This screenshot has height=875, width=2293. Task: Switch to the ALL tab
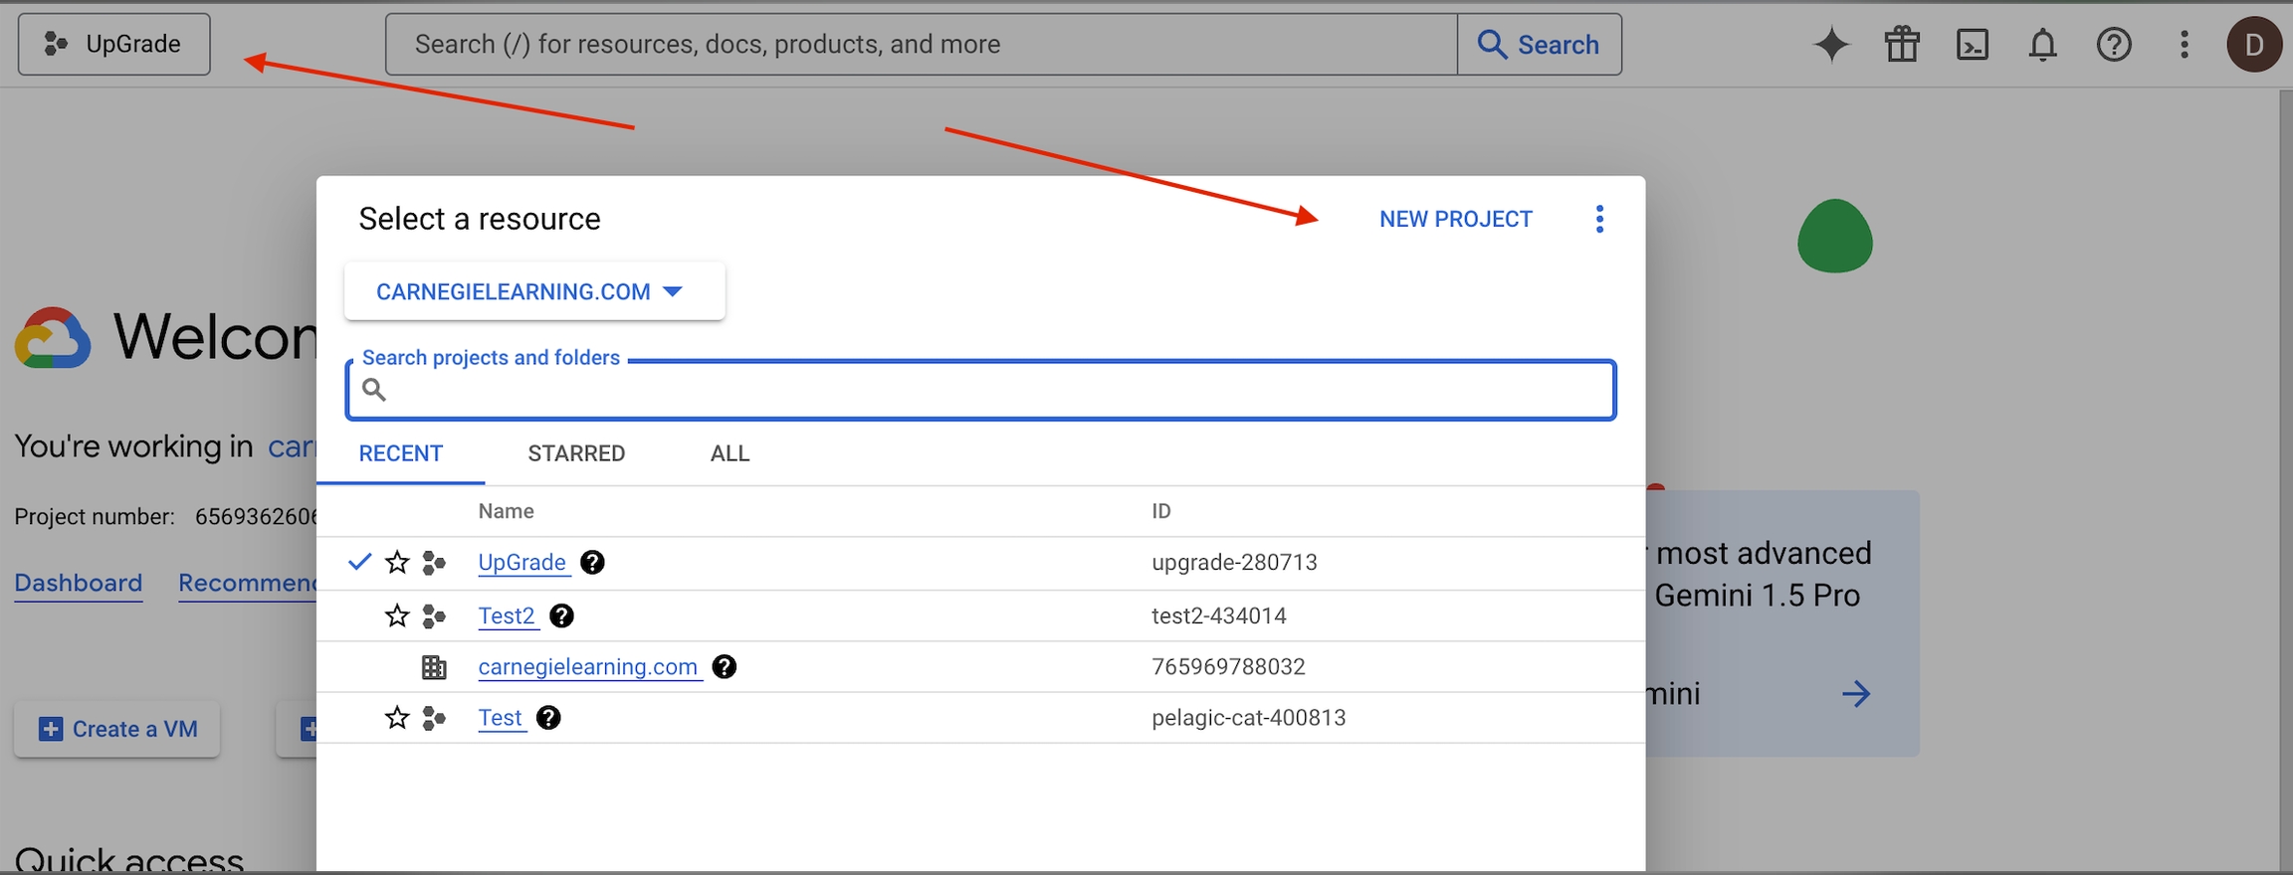click(x=730, y=453)
